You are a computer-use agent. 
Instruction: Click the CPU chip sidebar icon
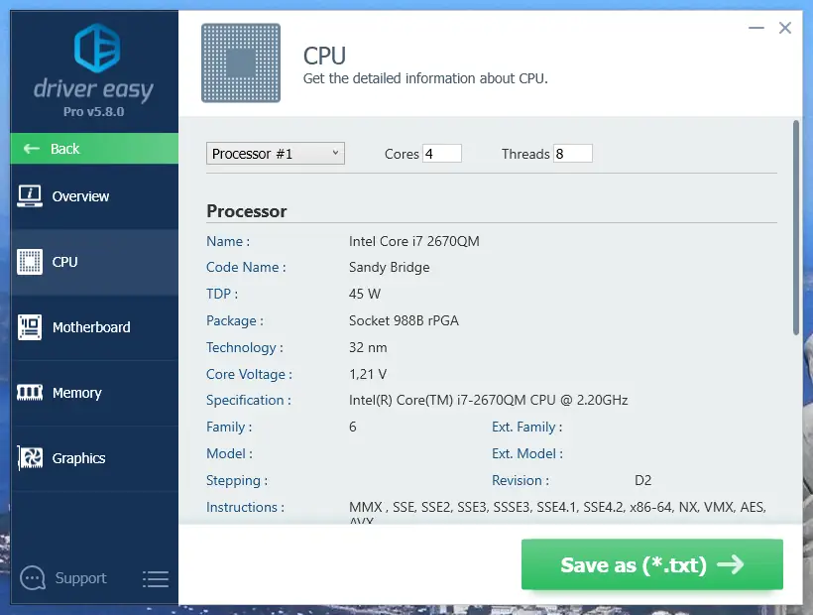click(30, 262)
